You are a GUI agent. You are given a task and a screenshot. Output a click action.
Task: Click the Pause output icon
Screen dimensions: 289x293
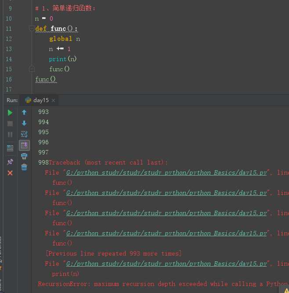click(x=10, y=135)
